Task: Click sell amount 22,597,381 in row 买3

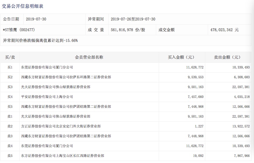Action: (241, 87)
